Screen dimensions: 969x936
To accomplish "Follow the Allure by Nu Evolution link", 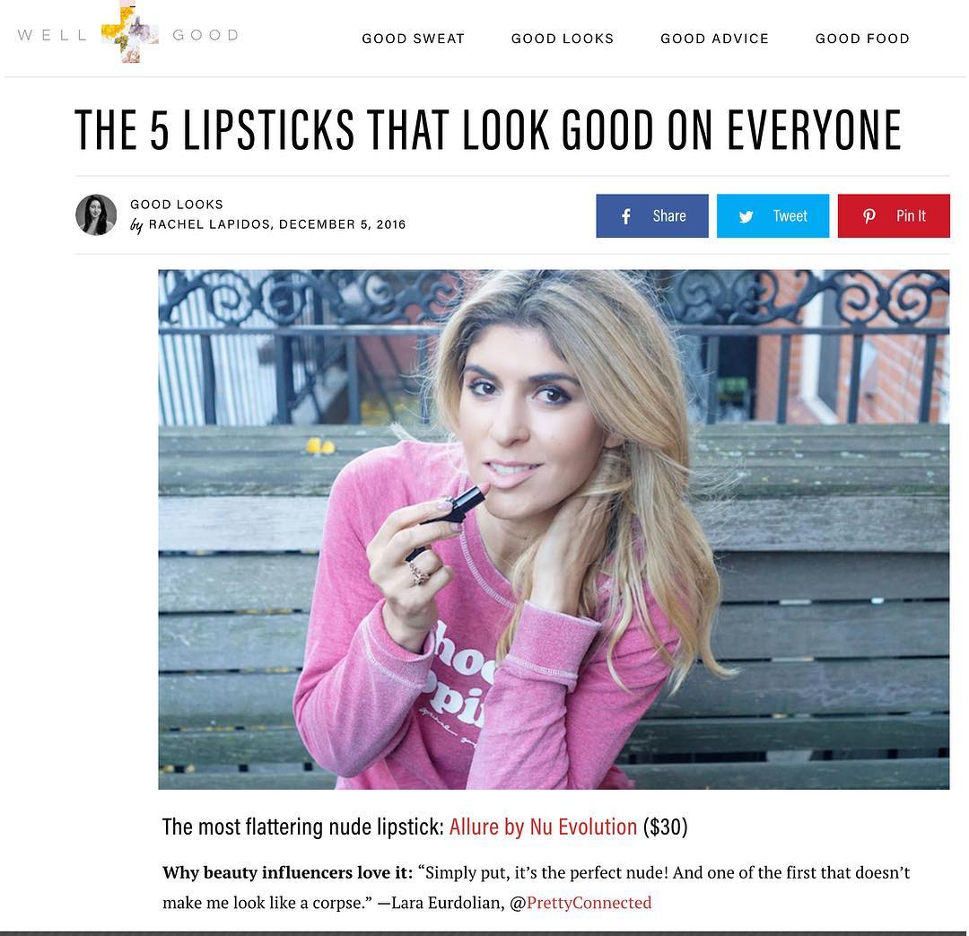I will [543, 827].
